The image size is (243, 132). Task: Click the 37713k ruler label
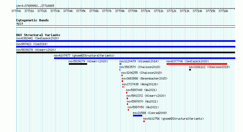185,11
